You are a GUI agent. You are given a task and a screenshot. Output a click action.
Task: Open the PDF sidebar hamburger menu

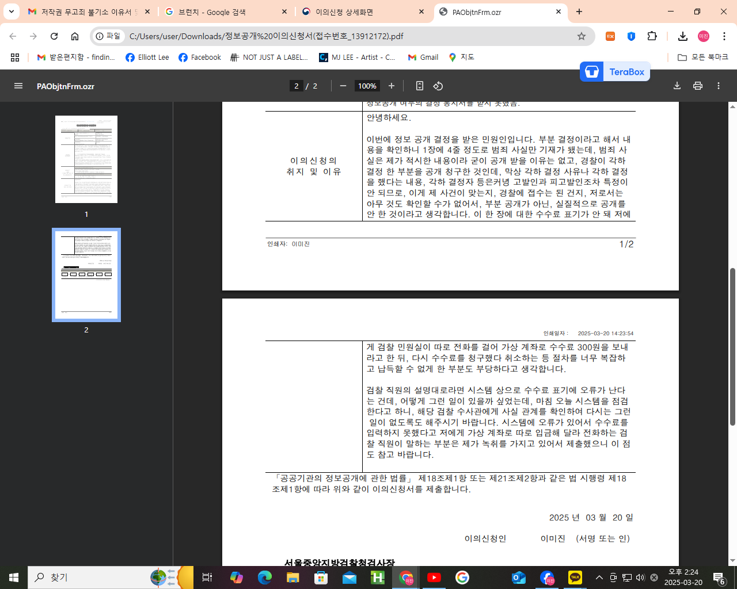point(19,86)
